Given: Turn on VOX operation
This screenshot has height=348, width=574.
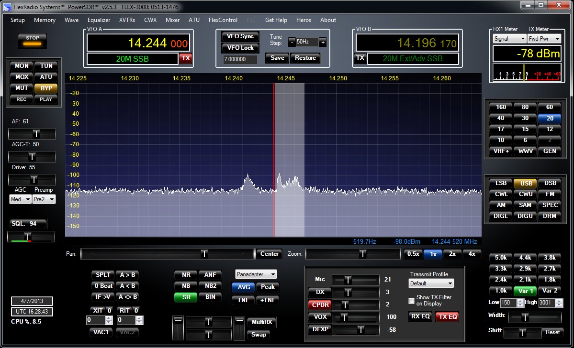Looking at the screenshot, I should [x=320, y=317].
